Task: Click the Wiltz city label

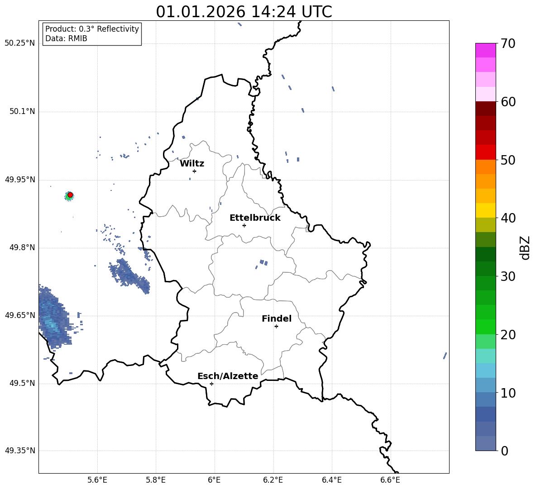Action: (x=192, y=164)
